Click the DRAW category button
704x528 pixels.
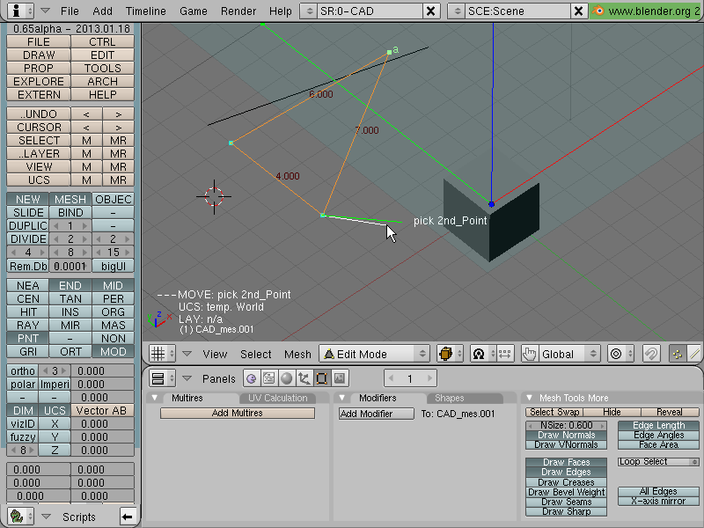coord(39,55)
